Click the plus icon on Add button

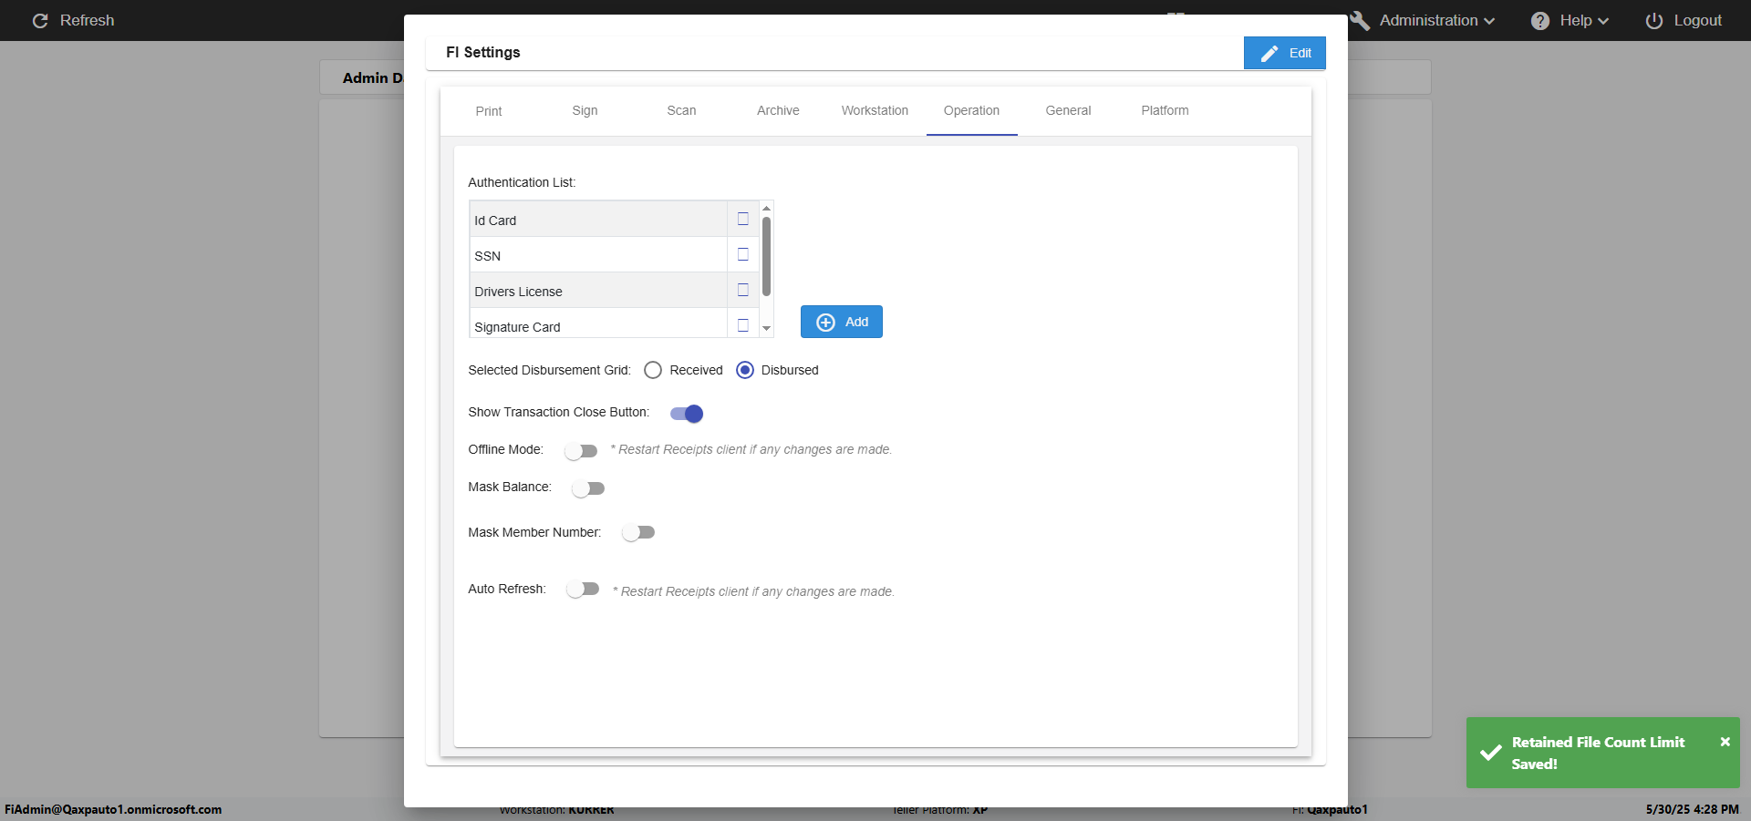[825, 322]
